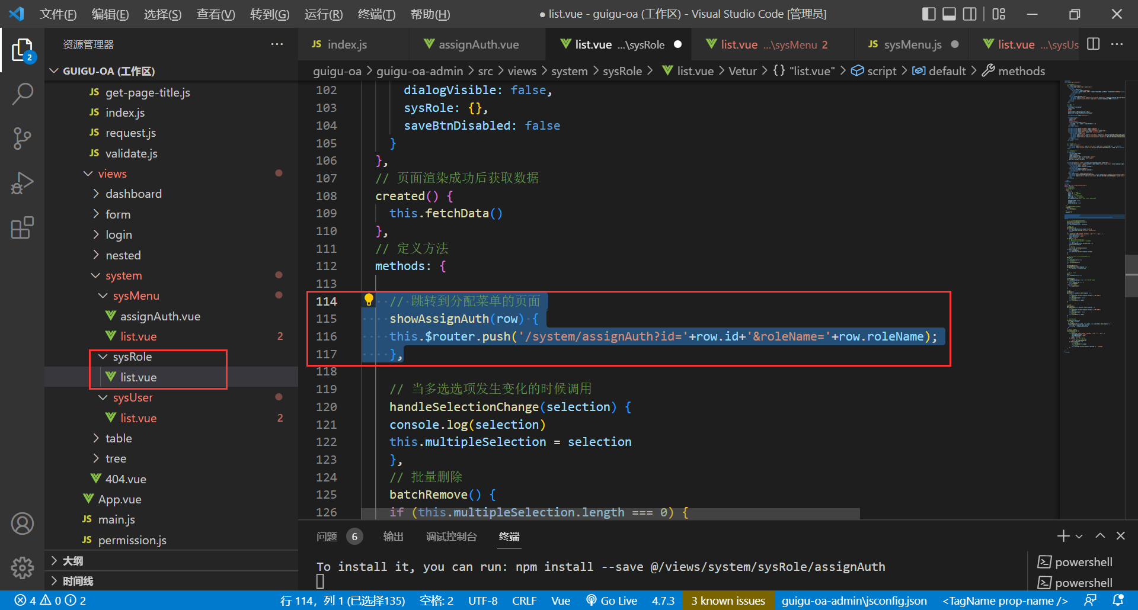The width and height of the screenshot is (1138, 610).
Task: Open the Accounts menu icon
Action: (x=22, y=524)
